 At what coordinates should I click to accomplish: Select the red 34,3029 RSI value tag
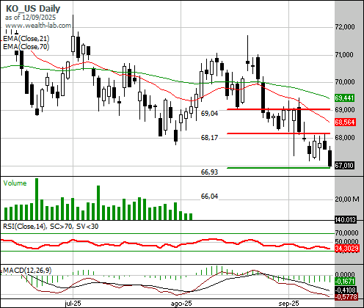point(346,249)
